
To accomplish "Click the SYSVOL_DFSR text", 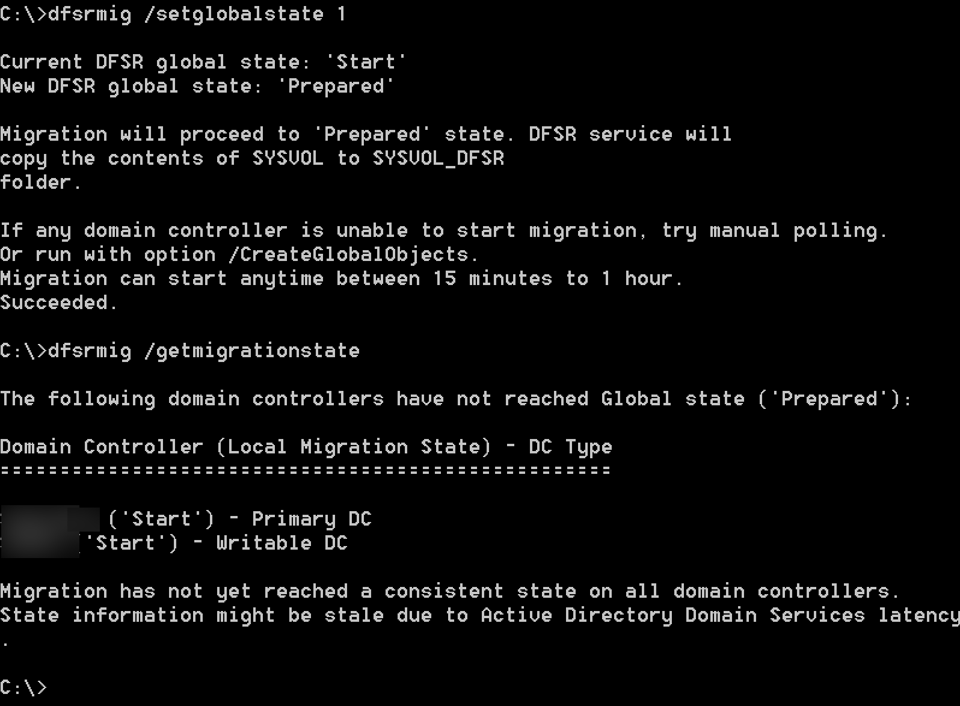I will pyautogui.click(x=438, y=159).
